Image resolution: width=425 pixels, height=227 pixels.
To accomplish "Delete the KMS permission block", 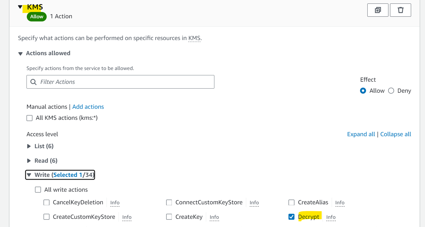I will (x=400, y=10).
